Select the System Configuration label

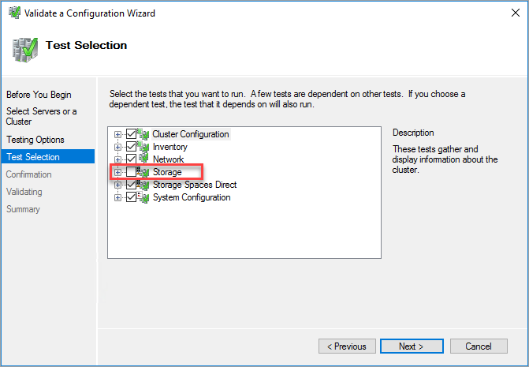tap(192, 197)
